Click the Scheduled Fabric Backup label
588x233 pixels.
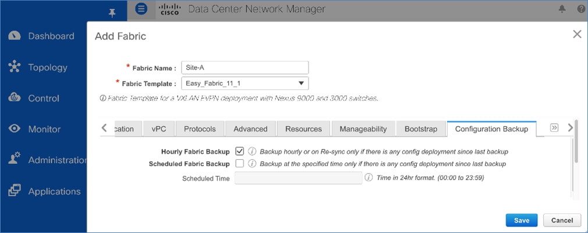click(189, 164)
